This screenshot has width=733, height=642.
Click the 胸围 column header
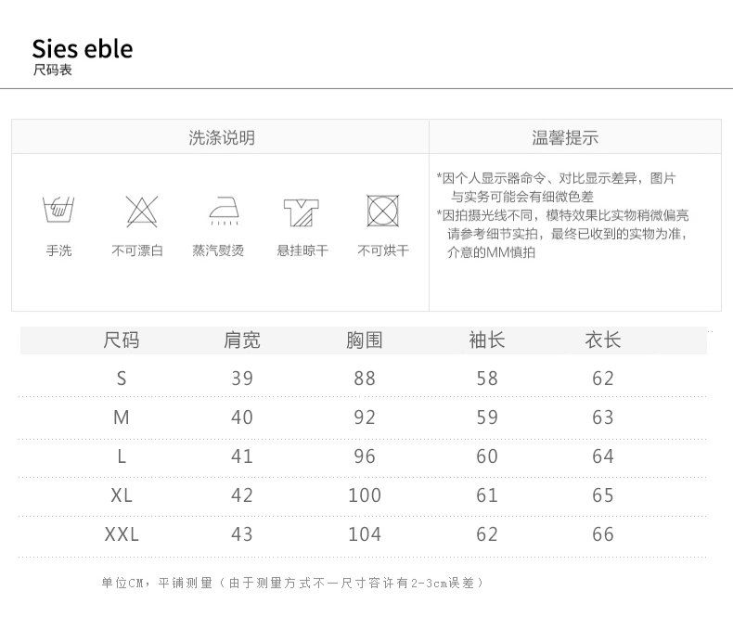[365, 340]
